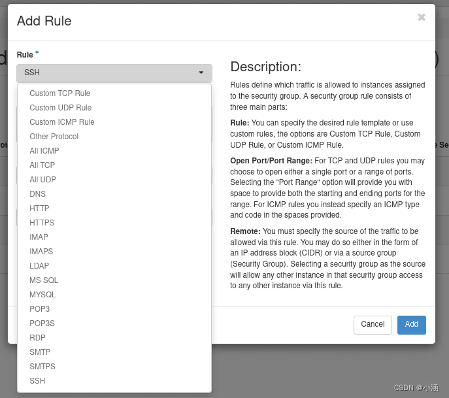Select RDP rule option
Viewport: 449px width, 398px height.
pos(38,338)
